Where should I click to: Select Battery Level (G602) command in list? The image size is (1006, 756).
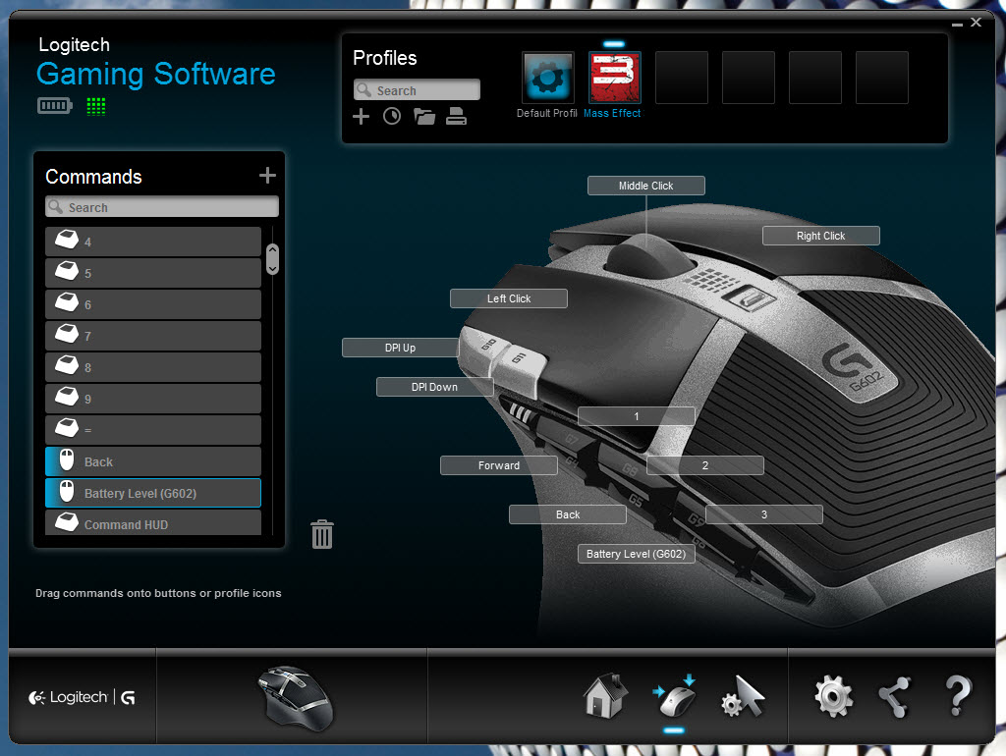pyautogui.click(x=153, y=493)
